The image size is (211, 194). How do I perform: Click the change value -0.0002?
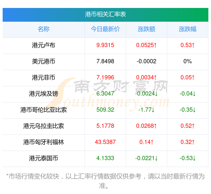pos(146,61)
